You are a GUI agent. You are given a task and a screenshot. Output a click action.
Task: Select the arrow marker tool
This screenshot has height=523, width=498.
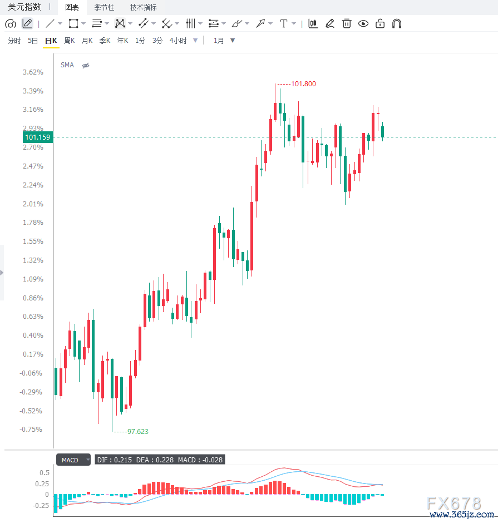pos(260,24)
